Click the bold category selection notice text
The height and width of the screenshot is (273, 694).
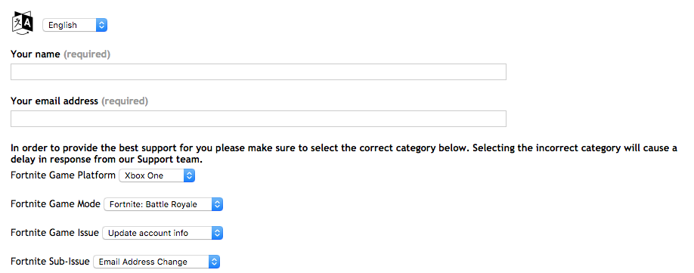pos(344,153)
